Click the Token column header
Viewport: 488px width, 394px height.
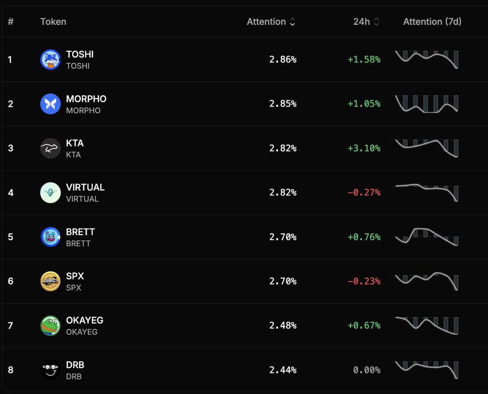pyautogui.click(x=53, y=22)
